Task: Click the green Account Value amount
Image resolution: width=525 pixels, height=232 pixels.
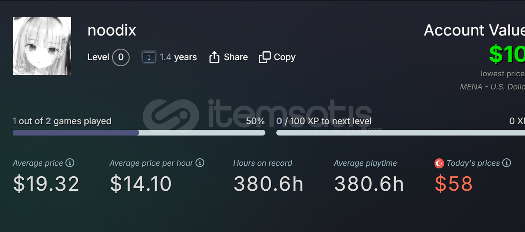Action: click(x=507, y=54)
